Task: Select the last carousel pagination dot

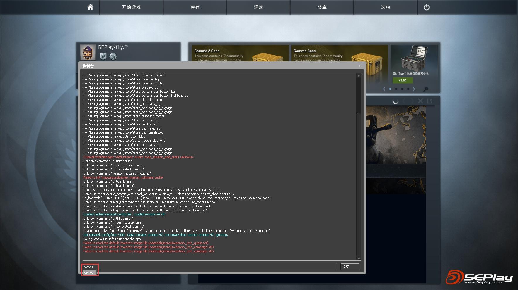Action: click(408, 89)
